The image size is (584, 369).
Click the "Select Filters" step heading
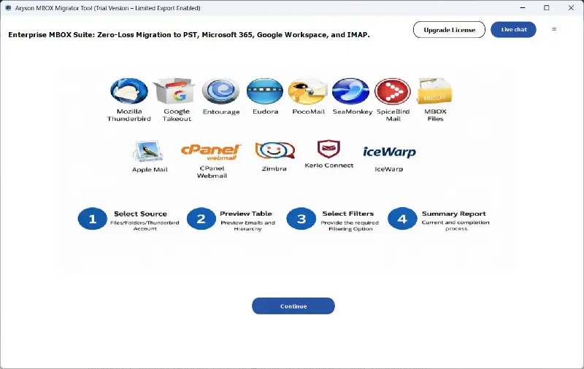pyautogui.click(x=348, y=214)
